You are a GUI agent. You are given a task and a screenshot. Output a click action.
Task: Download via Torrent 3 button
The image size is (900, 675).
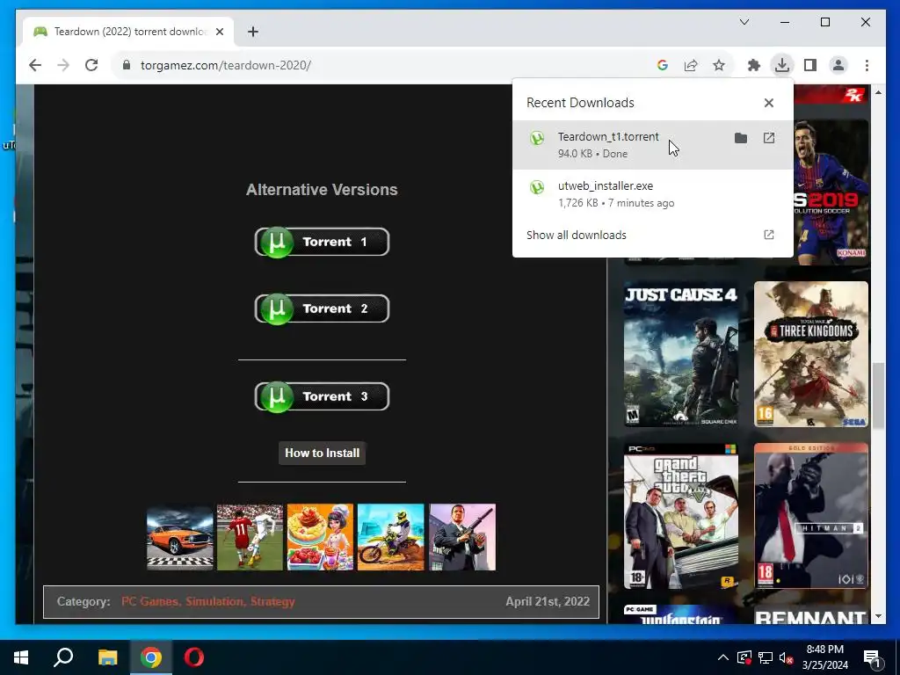pyautogui.click(x=322, y=396)
